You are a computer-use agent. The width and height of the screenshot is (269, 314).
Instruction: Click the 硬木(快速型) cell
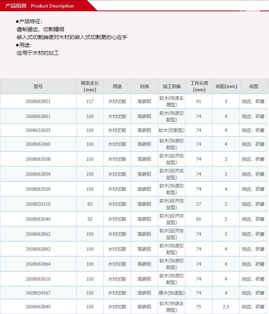172,293
